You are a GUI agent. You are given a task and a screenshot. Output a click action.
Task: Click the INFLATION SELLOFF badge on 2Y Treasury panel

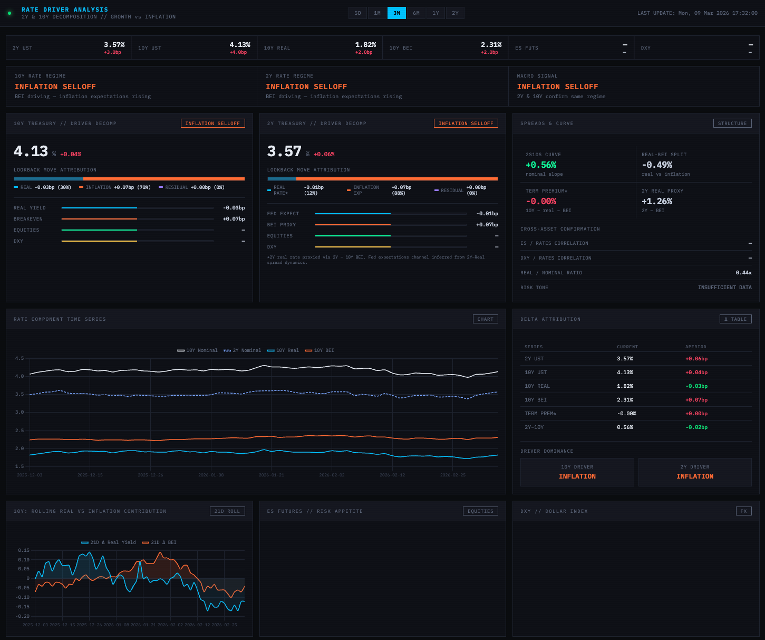pyautogui.click(x=466, y=123)
